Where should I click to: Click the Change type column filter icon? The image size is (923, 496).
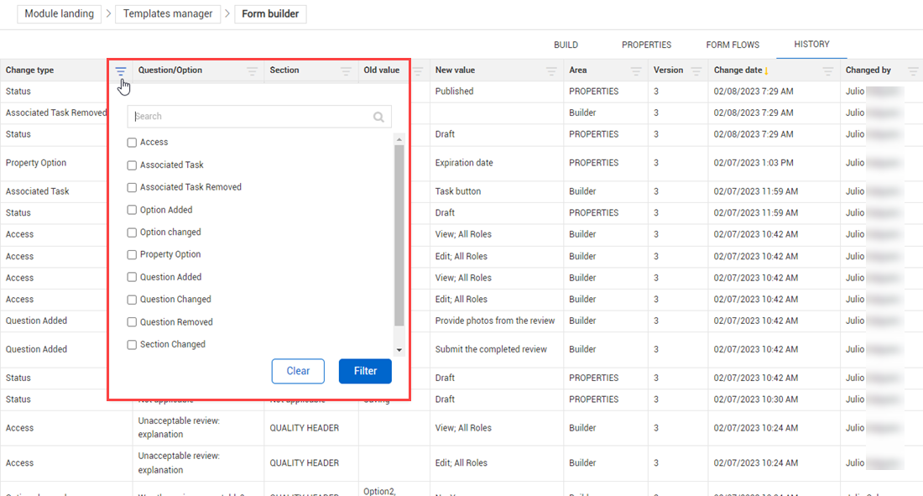coord(121,71)
